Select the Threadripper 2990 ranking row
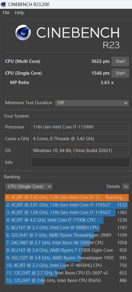 [x=67, y=235]
